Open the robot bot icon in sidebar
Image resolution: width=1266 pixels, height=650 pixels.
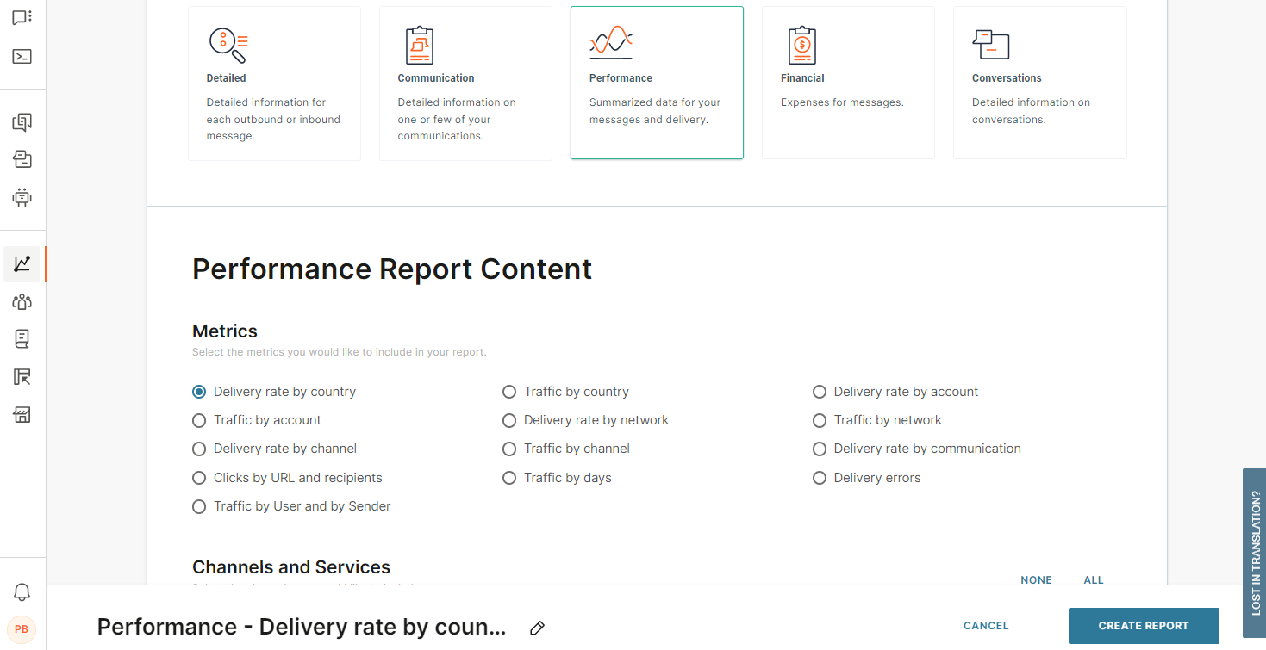22,197
